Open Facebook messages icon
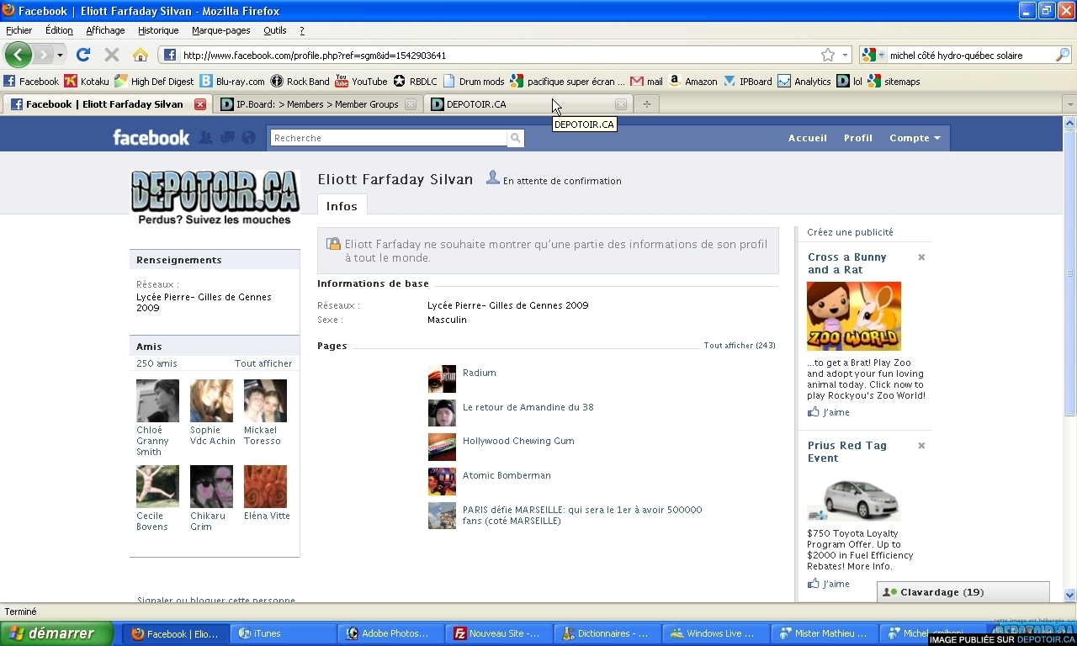The width and height of the screenshot is (1077, 646). 227,138
